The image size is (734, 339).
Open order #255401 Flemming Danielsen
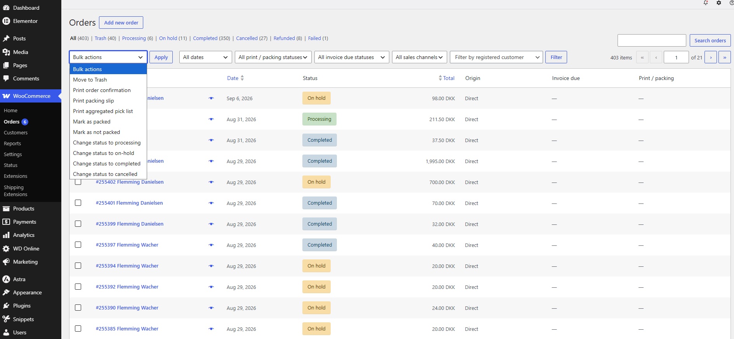[129, 203]
